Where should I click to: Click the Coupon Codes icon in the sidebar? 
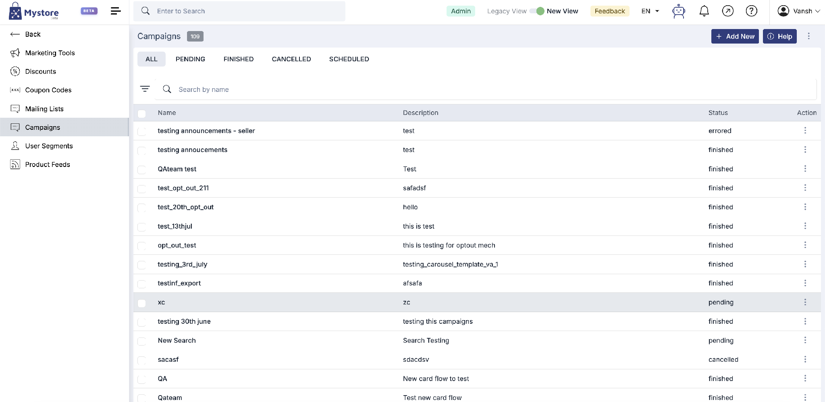tap(15, 90)
